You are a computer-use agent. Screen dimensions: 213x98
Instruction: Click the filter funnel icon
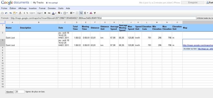click(x=95, y=13)
